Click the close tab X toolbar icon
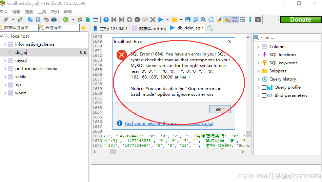The width and height of the screenshot is (322, 182). [258, 20]
